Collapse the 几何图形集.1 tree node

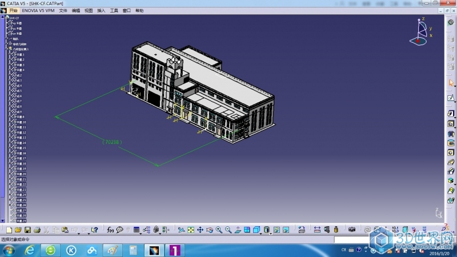6,49
